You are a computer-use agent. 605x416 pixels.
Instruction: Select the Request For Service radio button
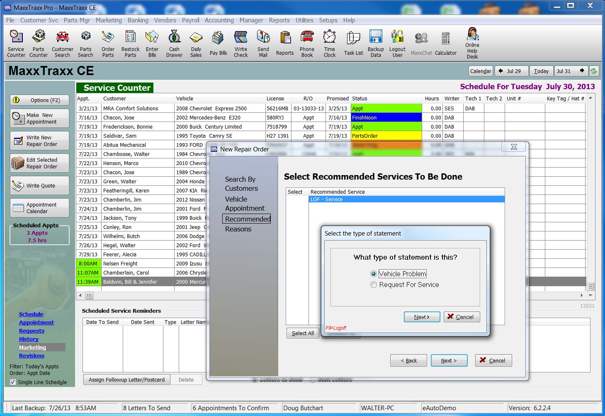374,285
